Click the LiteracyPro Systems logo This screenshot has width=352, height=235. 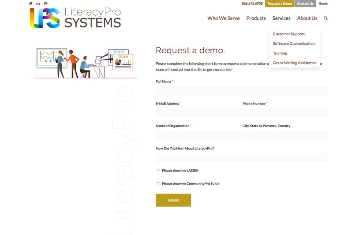[75, 18]
